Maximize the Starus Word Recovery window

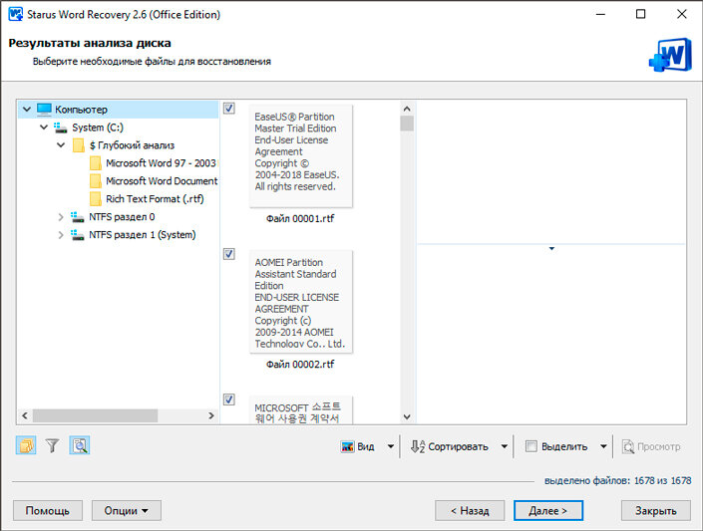[x=641, y=14]
